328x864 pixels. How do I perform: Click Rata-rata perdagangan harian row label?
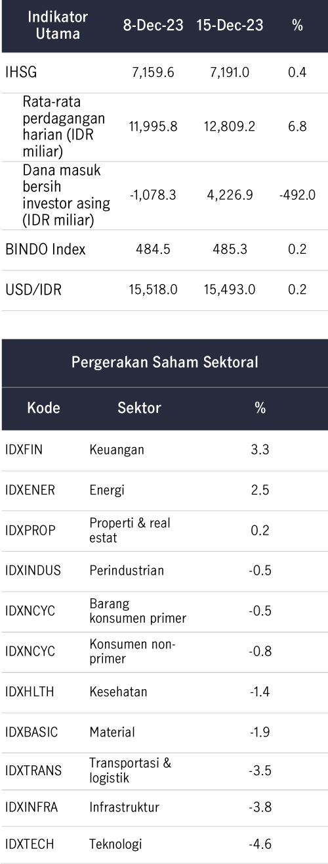tap(66, 127)
